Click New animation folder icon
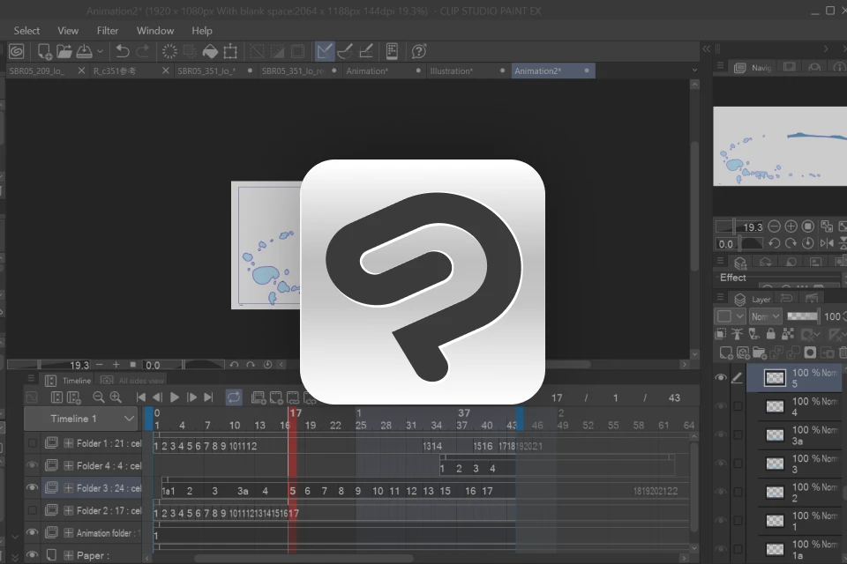The height and width of the screenshot is (564, 847). [x=259, y=397]
